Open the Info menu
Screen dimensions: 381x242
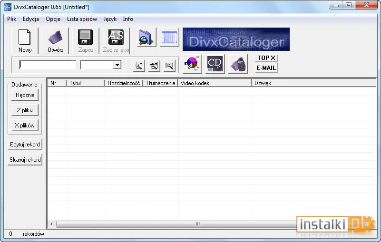point(128,19)
